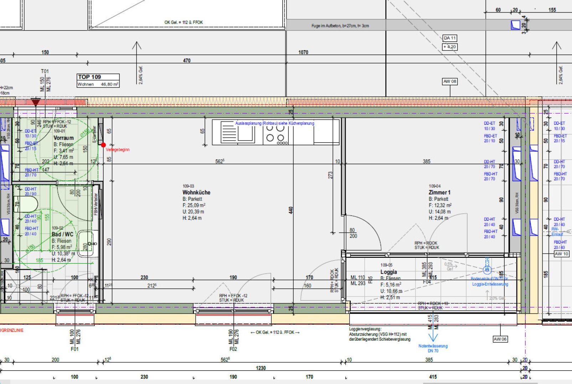This screenshot has height=384, width=572.
Task: Select the toilet symbol in Bad / WC
Action: tap(26, 205)
